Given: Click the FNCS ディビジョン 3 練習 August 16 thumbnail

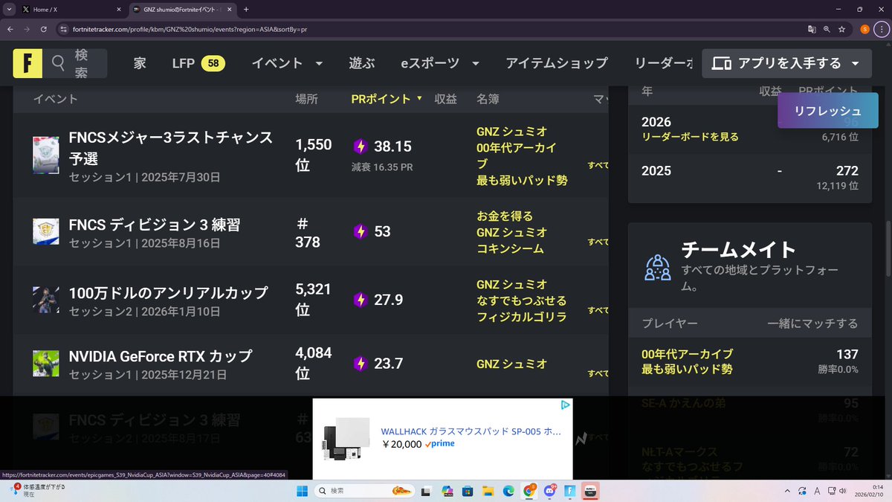Looking at the screenshot, I should click(x=46, y=231).
